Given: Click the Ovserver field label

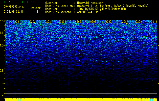Looking at the screenshot, I should [51, 3].
